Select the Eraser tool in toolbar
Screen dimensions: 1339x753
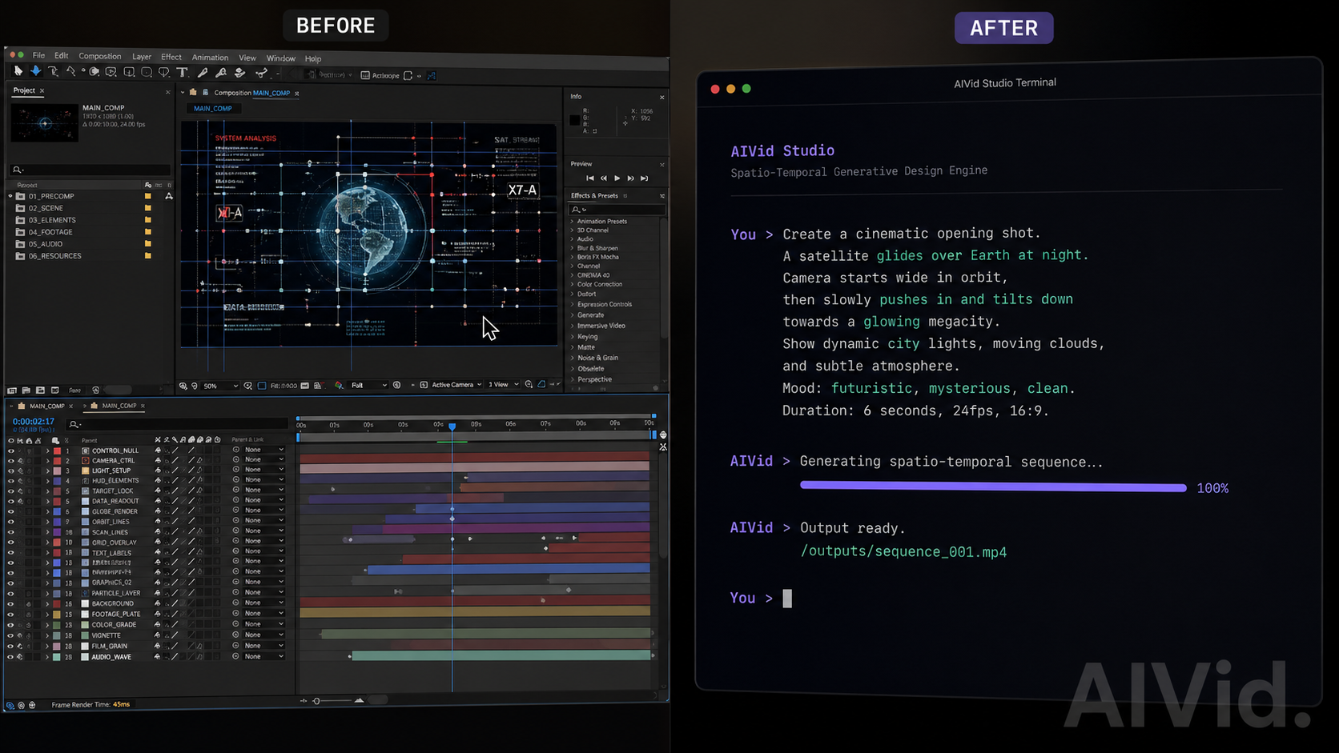point(239,73)
